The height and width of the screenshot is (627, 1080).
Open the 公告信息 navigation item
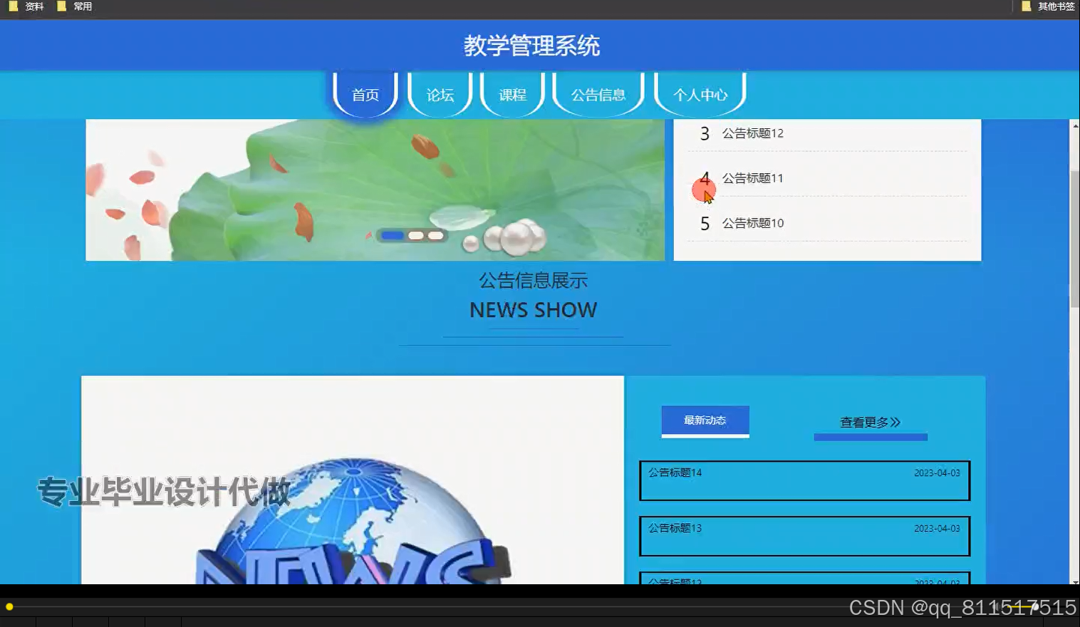[x=598, y=94]
